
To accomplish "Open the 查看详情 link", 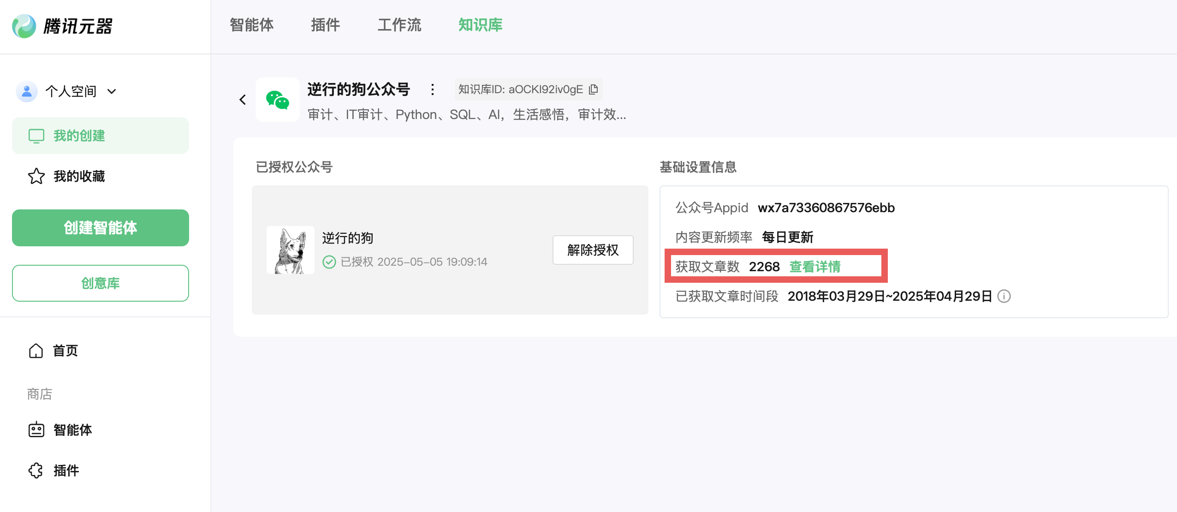I will (x=815, y=267).
